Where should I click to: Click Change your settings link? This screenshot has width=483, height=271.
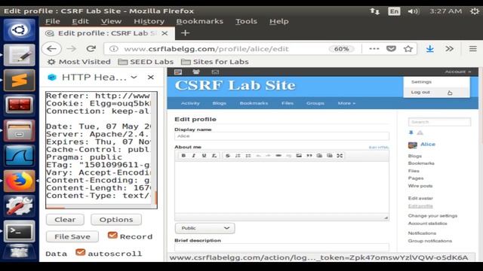pos(432,216)
